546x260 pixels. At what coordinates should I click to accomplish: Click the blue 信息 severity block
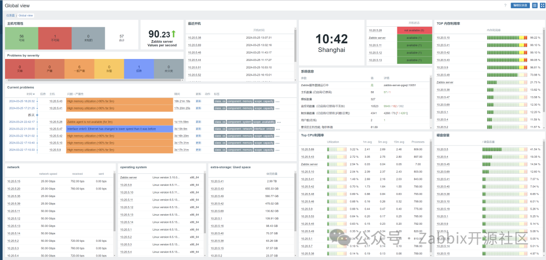[139, 69]
